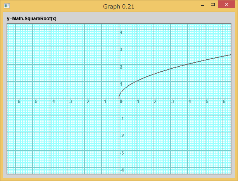Click the x-axis label 6
238x181 pixels.
coord(224,102)
